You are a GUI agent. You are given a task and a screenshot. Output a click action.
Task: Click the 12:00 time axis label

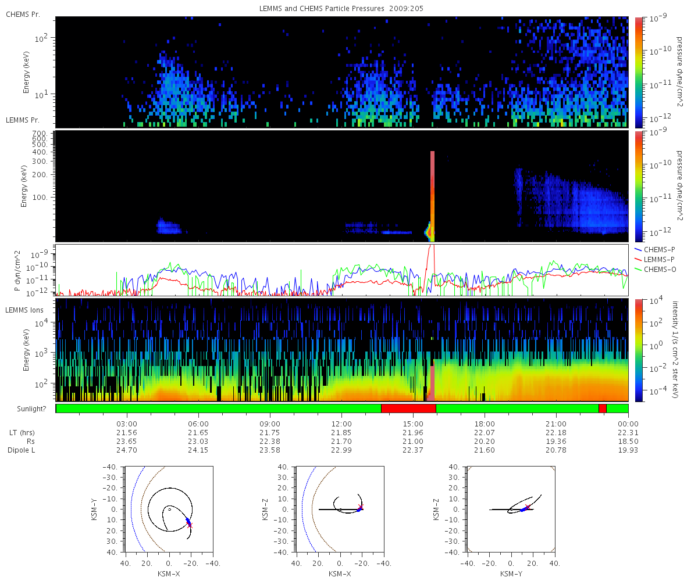point(341,424)
